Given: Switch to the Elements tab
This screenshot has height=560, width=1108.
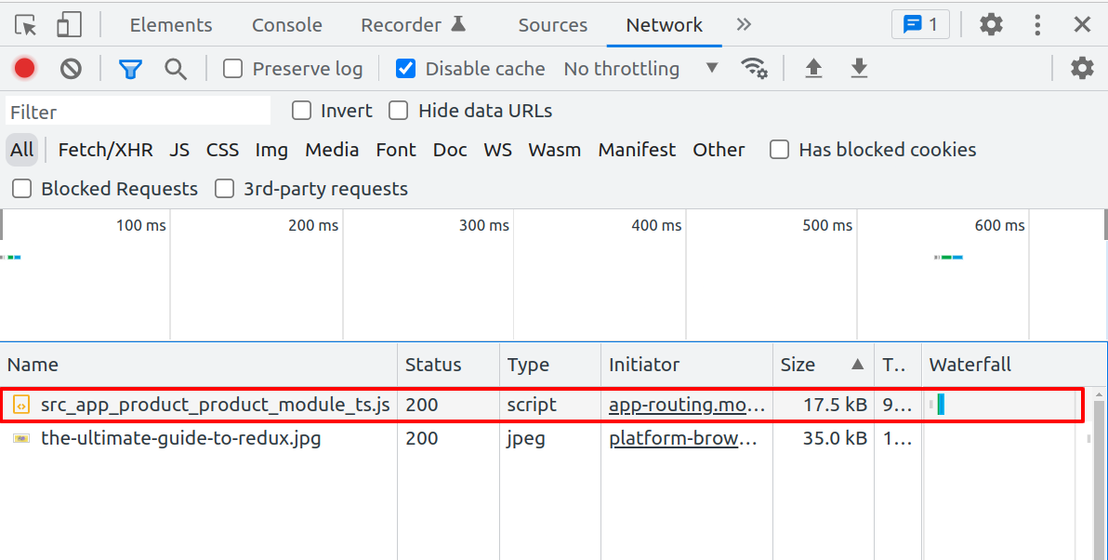Looking at the screenshot, I should click(171, 25).
